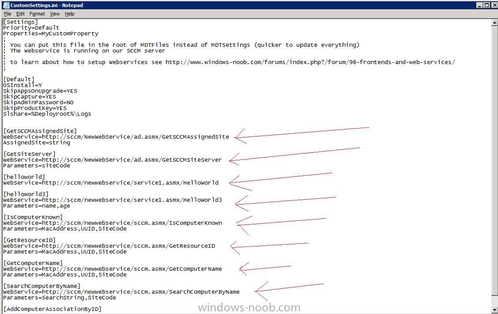Open the Format menu
This screenshot has width=498, height=314.
pyautogui.click(x=37, y=14)
